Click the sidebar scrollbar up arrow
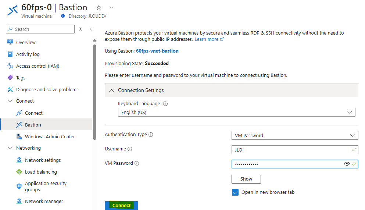Viewport: 365px width, 210px height. 94,40
